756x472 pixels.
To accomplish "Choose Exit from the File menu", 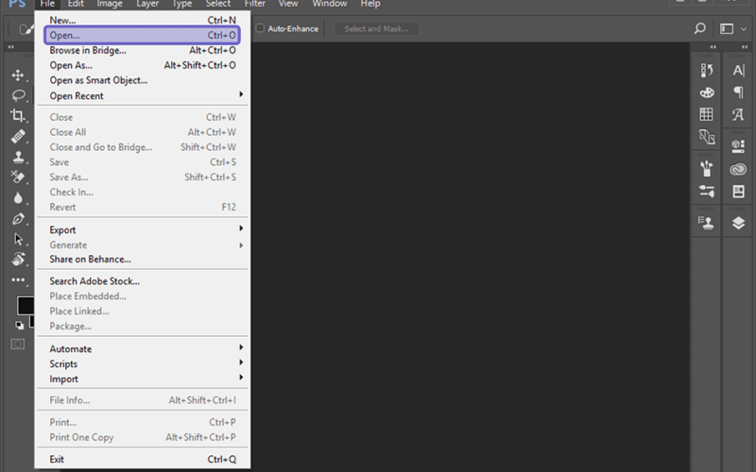I will [143, 460].
